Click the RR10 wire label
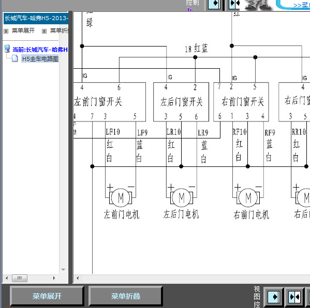The width and height of the screenshot is (310, 308). coord(299,132)
